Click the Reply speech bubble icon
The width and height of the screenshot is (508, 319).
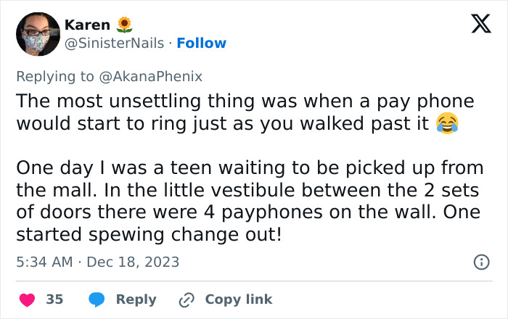coord(97,299)
